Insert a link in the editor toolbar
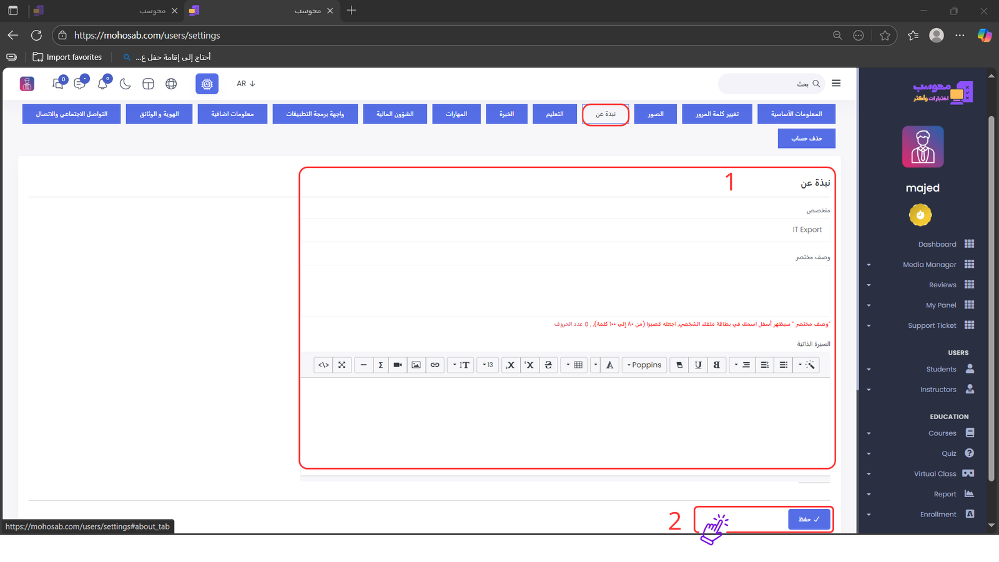 click(x=435, y=365)
